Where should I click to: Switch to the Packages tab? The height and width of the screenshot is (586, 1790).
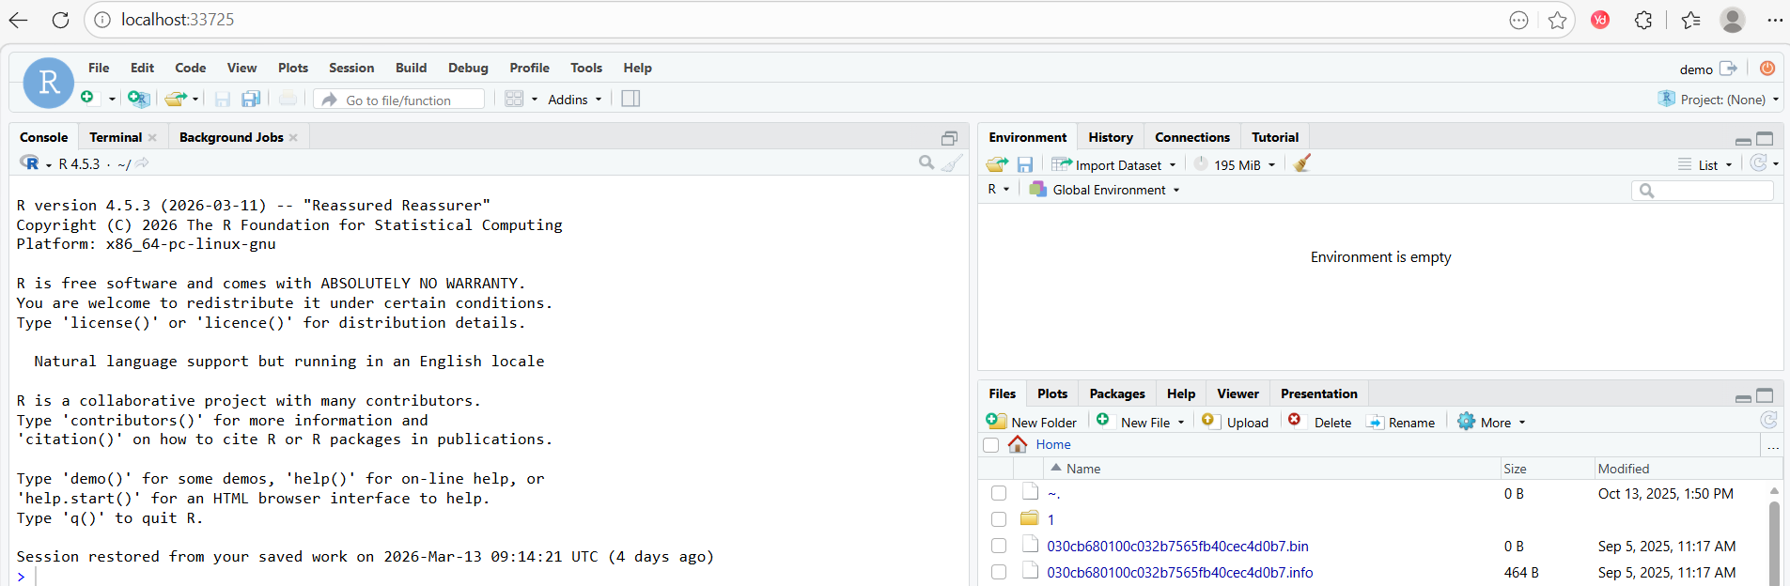[1117, 393]
